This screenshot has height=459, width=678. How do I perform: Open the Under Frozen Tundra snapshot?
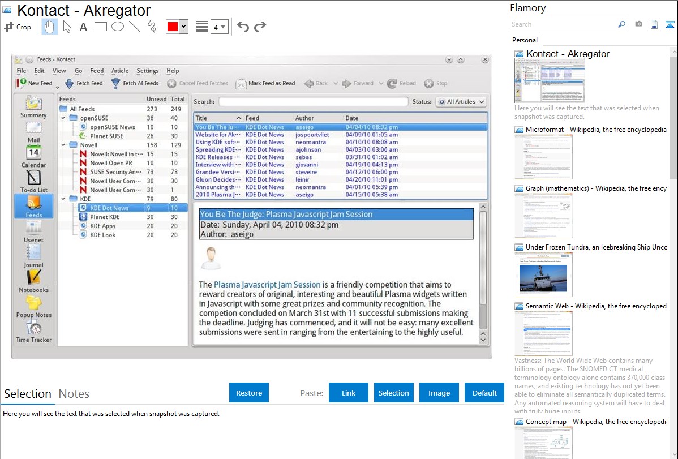point(543,275)
